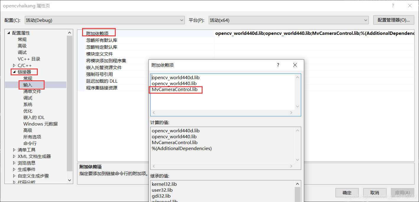
Task: Expand the 浏览信息 tree node
Action: click(14, 163)
